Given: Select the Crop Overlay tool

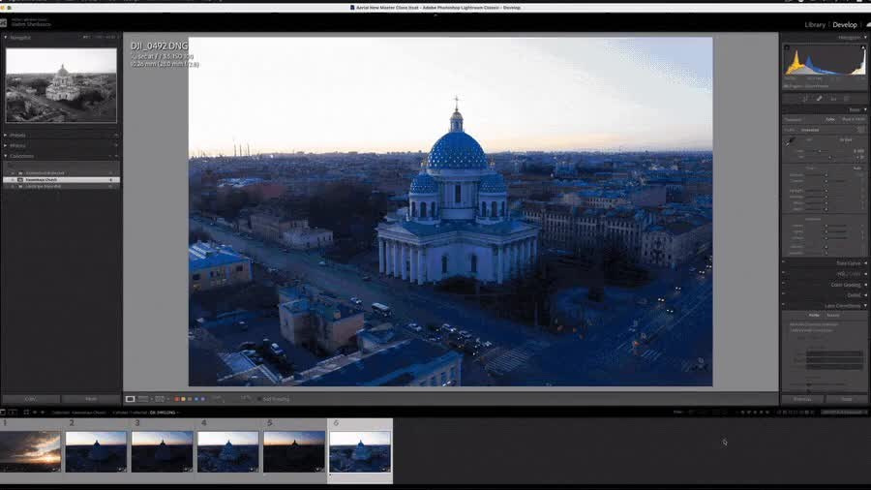Looking at the screenshot, I should 805,99.
